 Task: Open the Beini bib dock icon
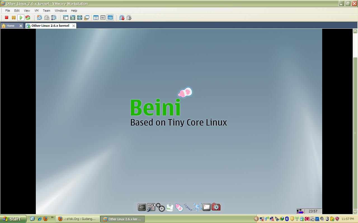170,207
